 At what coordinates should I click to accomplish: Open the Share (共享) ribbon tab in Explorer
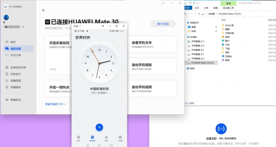pos(206,8)
